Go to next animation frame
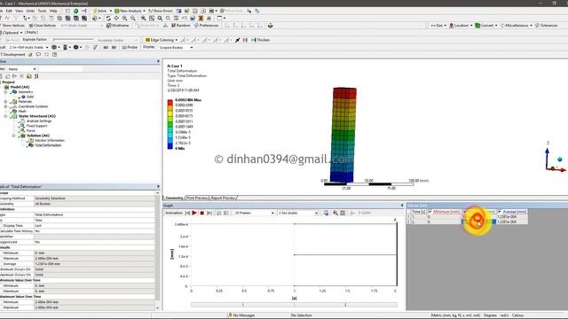 pos(209,213)
